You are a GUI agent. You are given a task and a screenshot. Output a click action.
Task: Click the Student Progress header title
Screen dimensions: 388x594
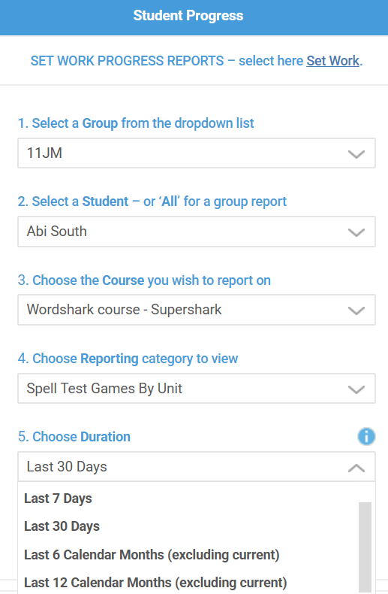click(x=188, y=16)
